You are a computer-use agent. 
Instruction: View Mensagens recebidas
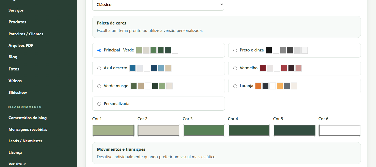click(x=28, y=129)
